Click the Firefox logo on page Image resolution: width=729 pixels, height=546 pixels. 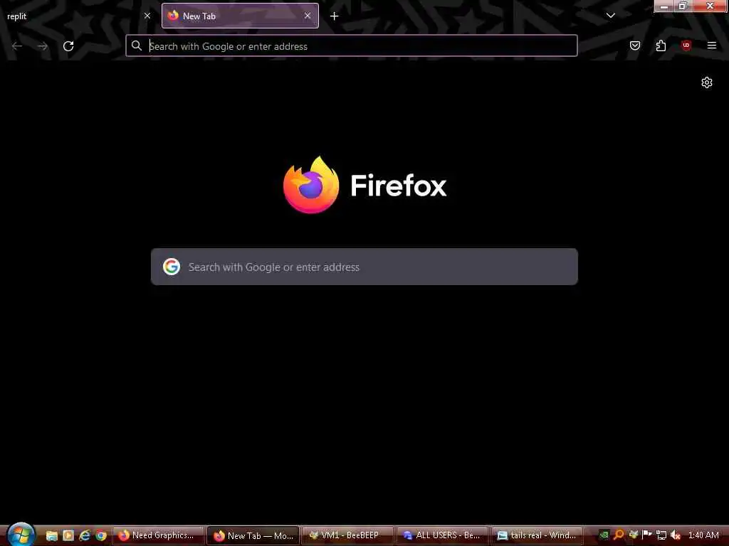coord(311,185)
